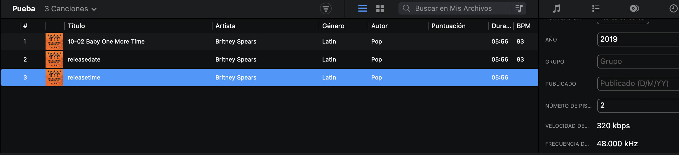This screenshot has height=155, width=679.
Task: Click artwork thumbnail of track 1
Action: [x=54, y=42]
